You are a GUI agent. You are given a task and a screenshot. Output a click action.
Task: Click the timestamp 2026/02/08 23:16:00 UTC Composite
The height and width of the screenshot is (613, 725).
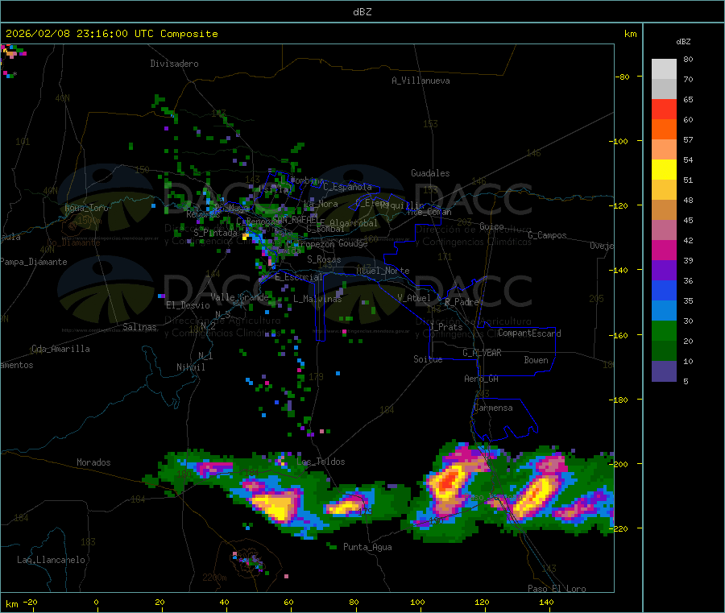coord(111,34)
